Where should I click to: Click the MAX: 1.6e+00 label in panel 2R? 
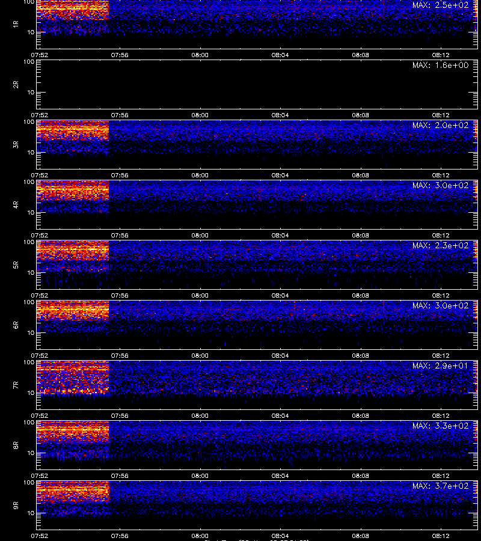tap(440, 65)
